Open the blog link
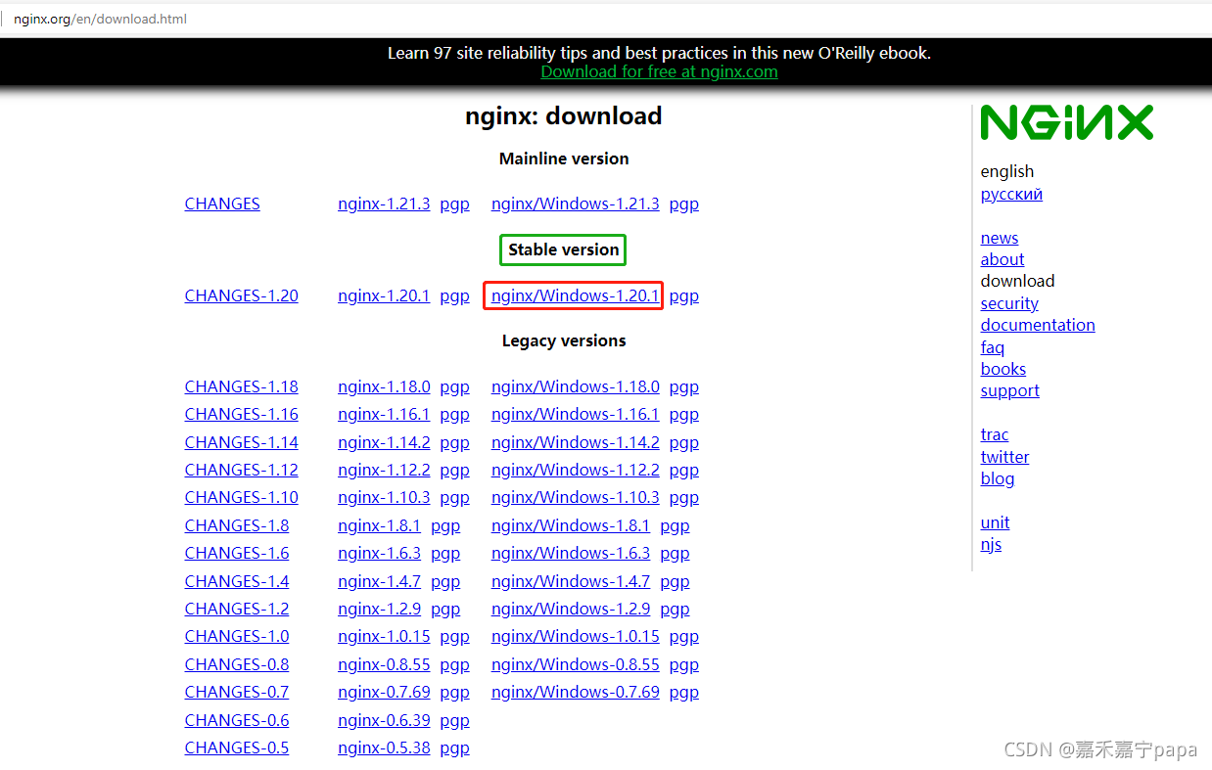This screenshot has height=770, width=1212. click(998, 478)
